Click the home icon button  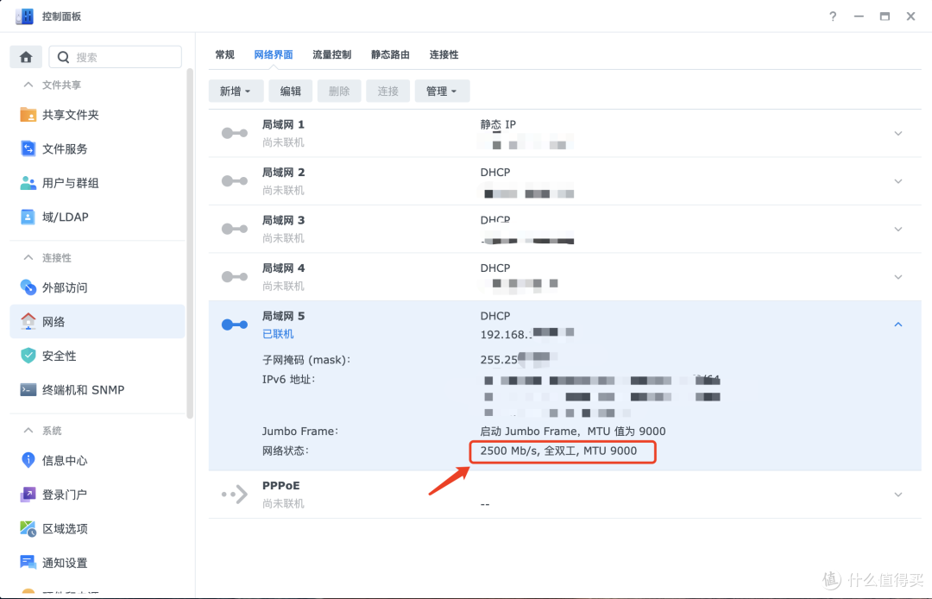coord(26,57)
